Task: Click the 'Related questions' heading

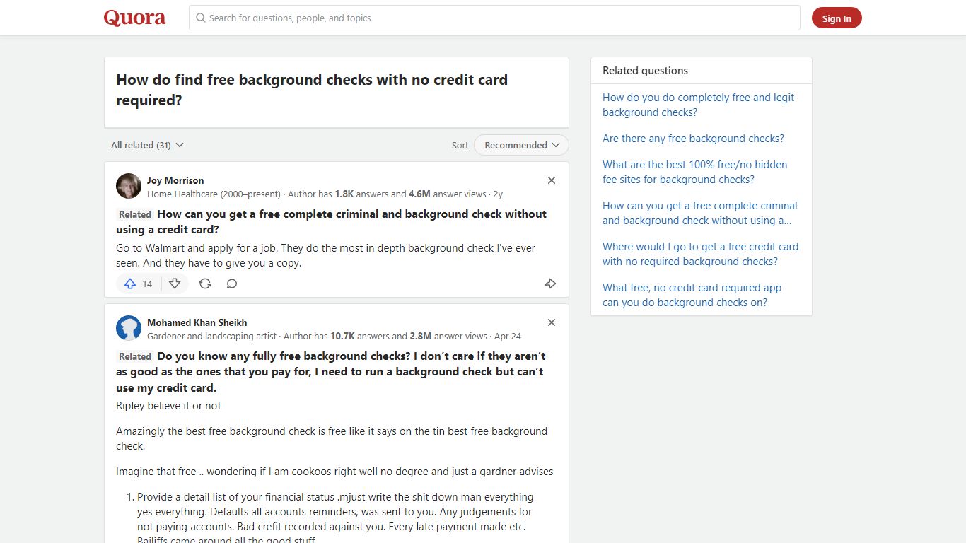Action: (645, 71)
